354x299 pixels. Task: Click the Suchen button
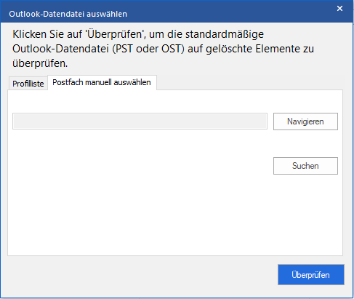305,166
